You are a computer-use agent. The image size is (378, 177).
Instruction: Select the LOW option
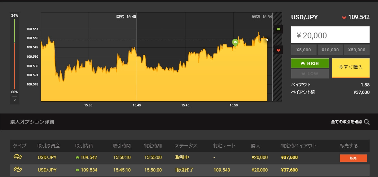click(310, 74)
